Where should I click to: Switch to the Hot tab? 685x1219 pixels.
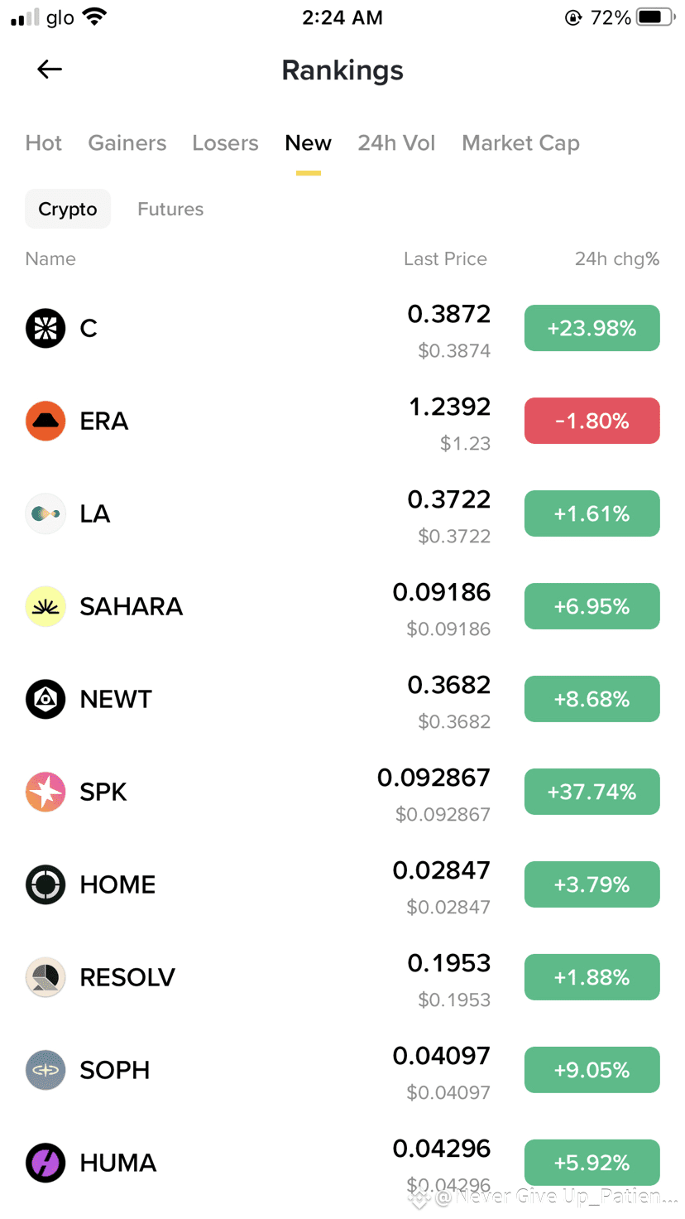44,143
